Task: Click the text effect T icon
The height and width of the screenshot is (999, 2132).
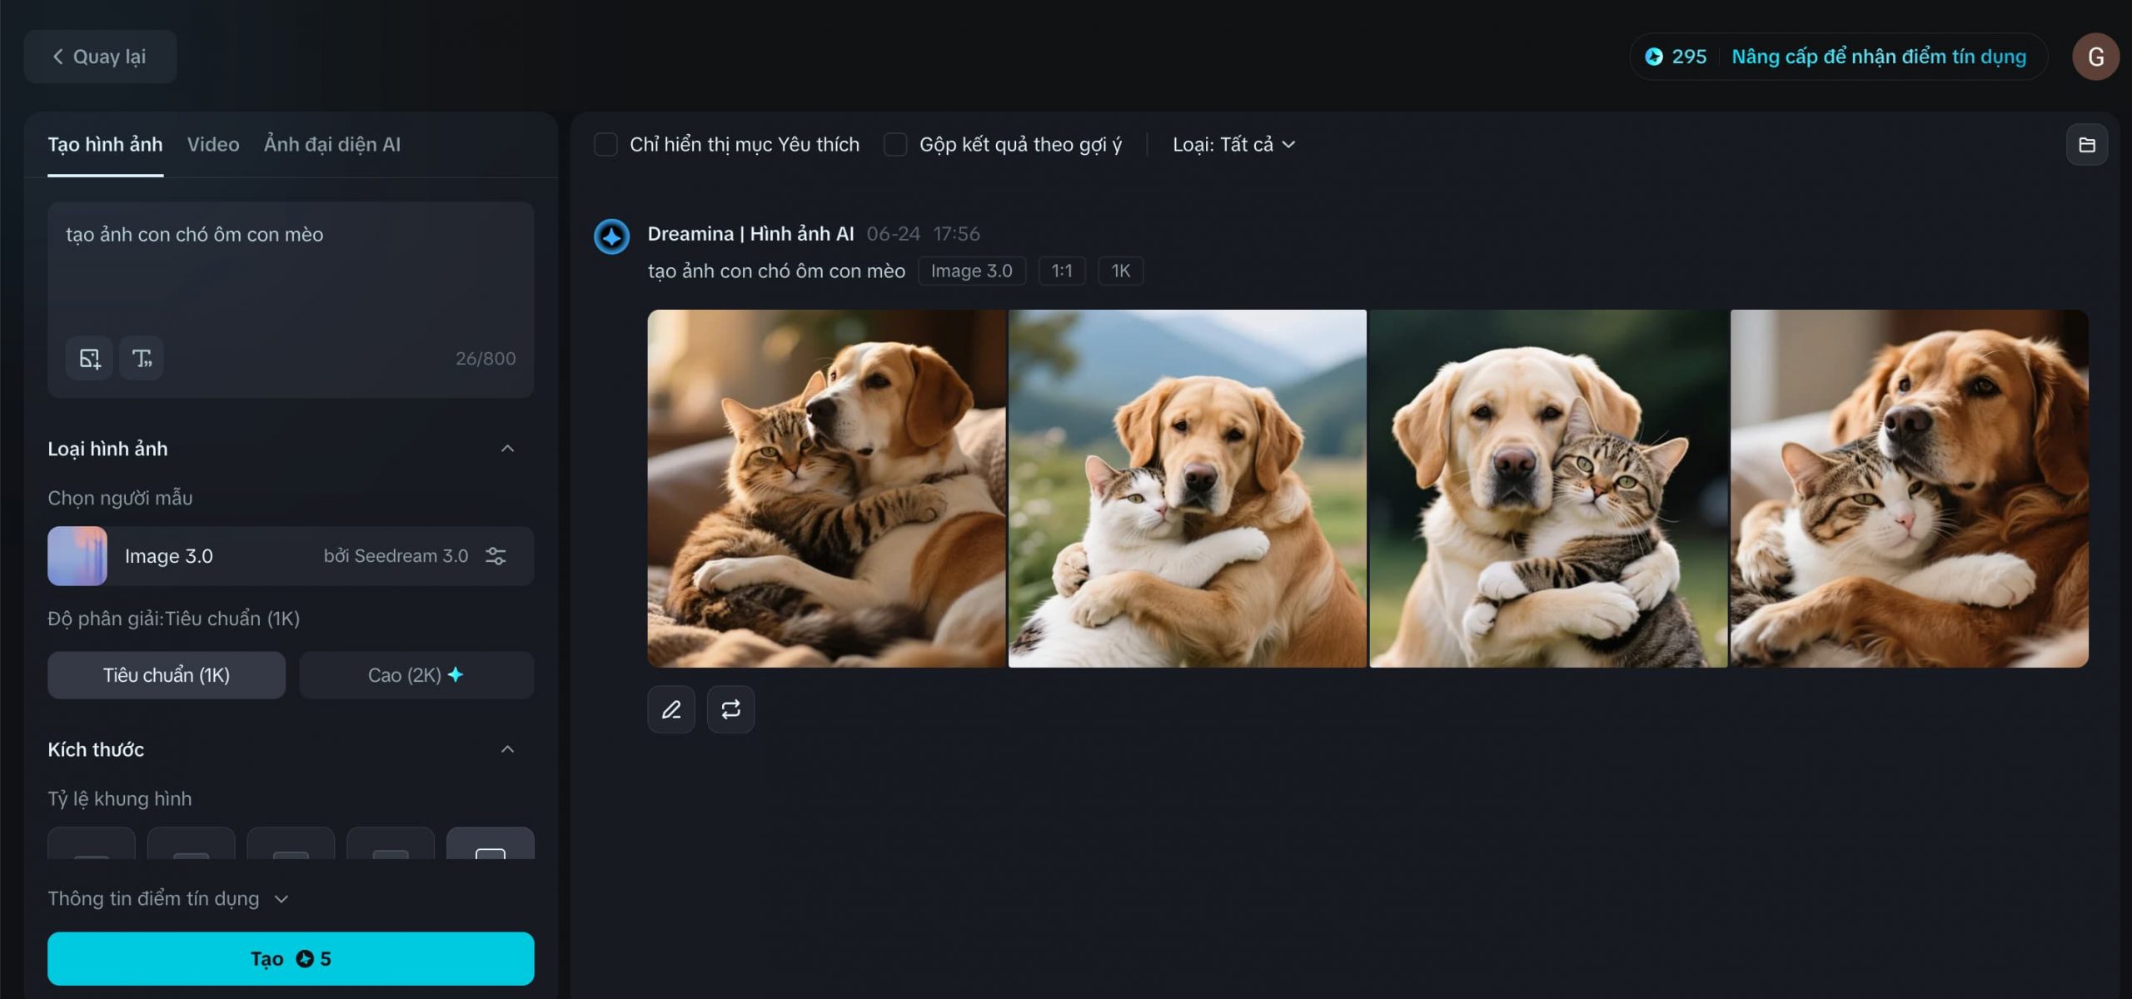Action: click(x=142, y=358)
